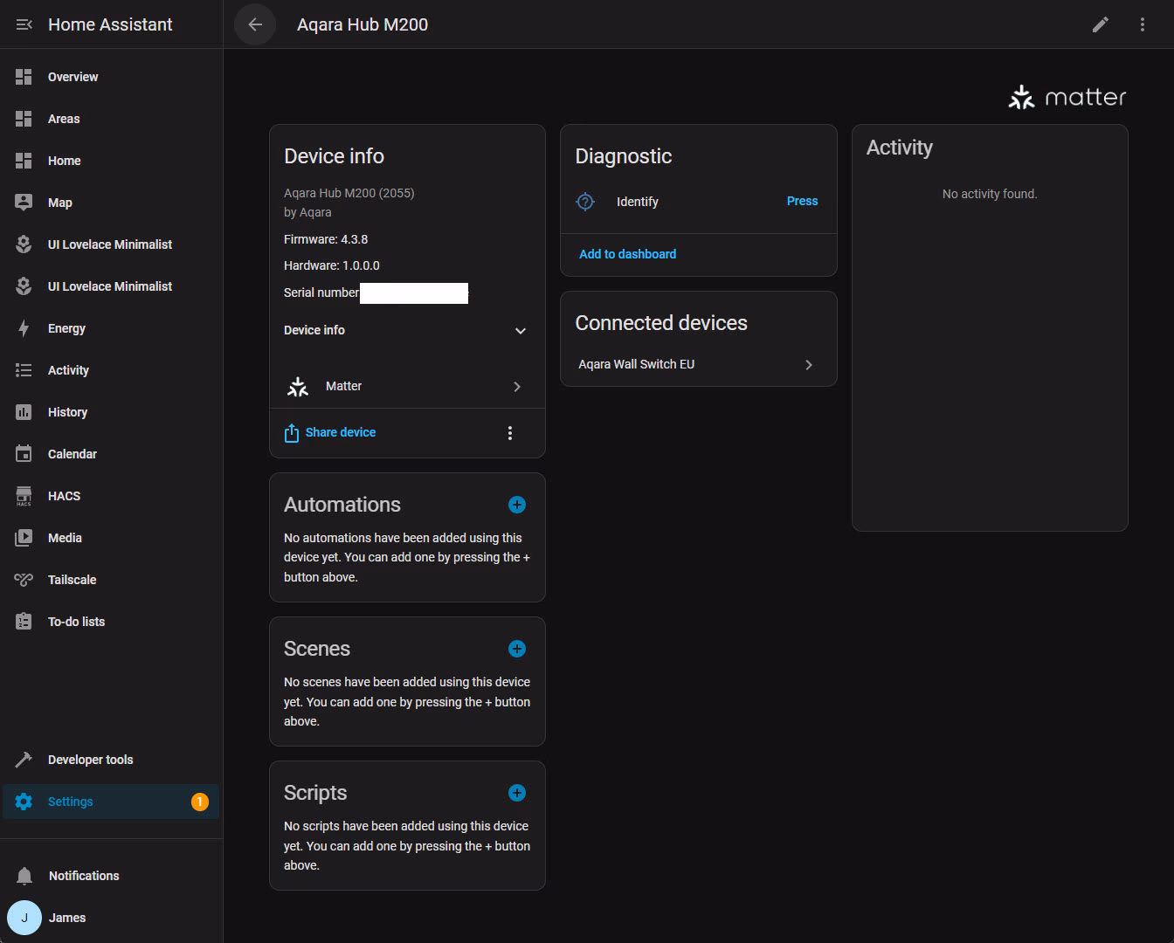Click the back arrow button
This screenshot has height=943, width=1174.
click(x=255, y=24)
